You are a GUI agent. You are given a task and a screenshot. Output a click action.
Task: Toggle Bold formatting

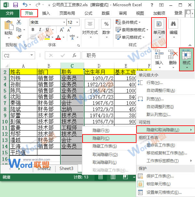coord(33,30)
